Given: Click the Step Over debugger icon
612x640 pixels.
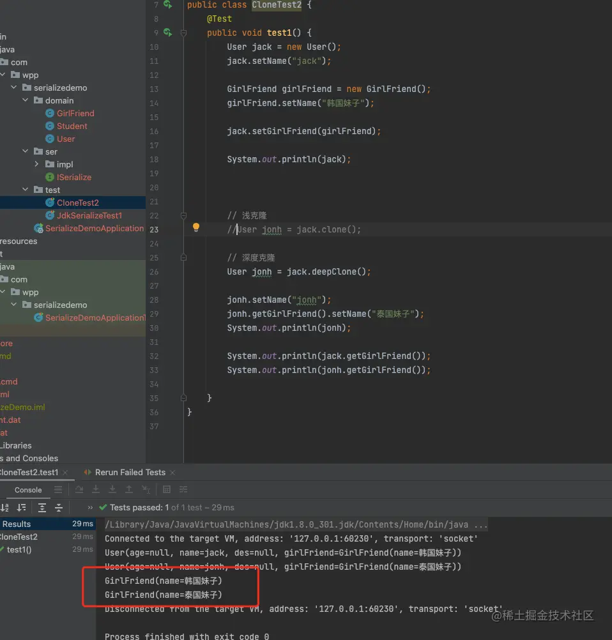Looking at the screenshot, I should click(x=79, y=489).
